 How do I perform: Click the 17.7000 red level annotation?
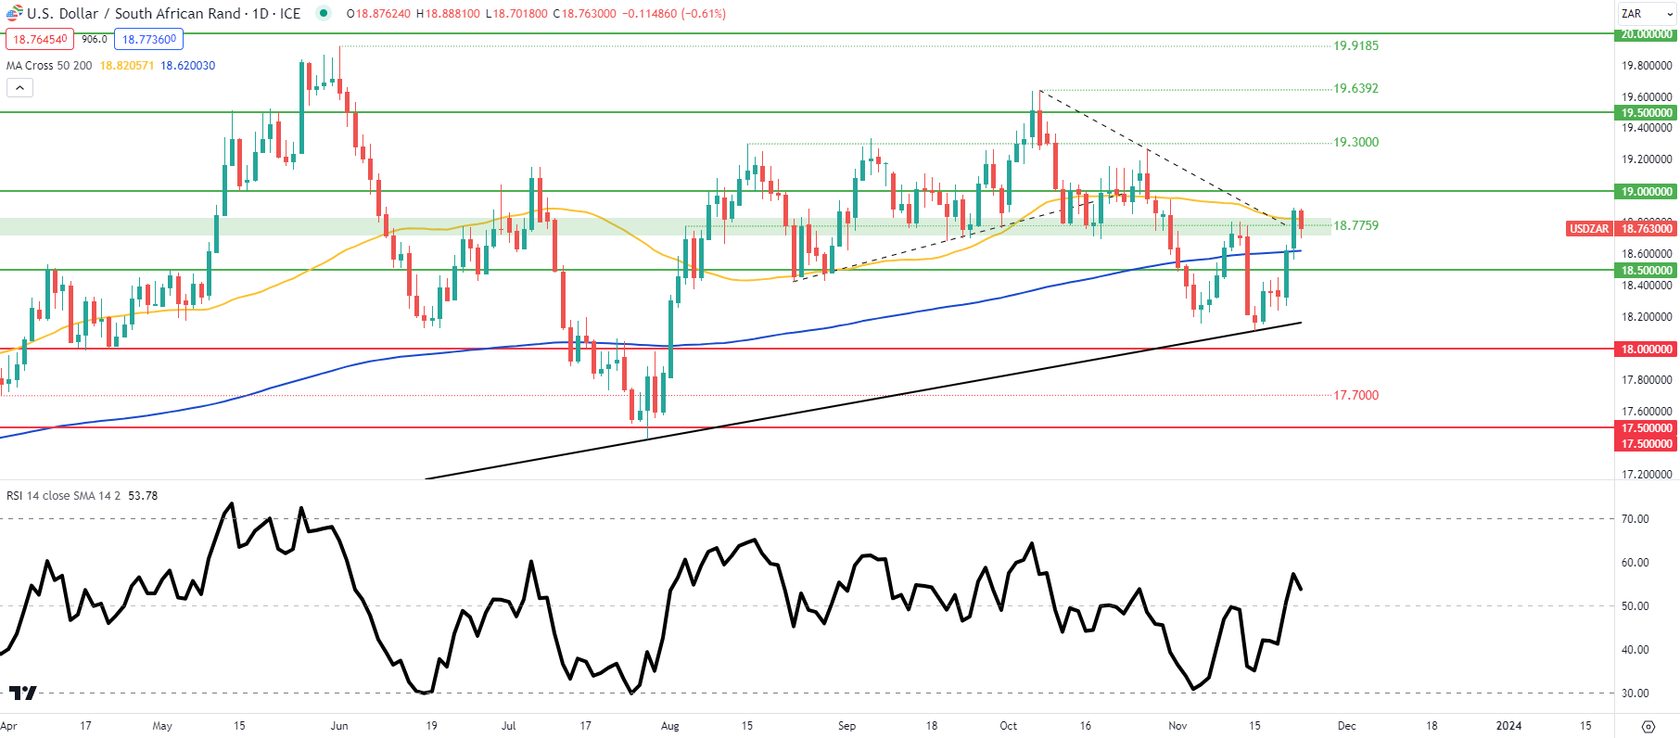(1355, 395)
